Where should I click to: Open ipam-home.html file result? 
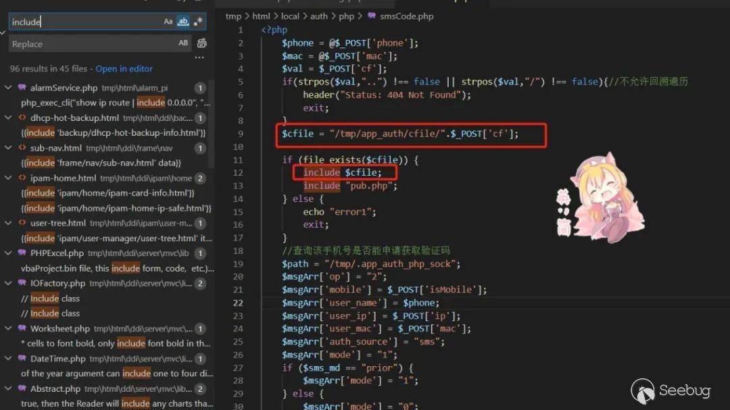(64, 178)
